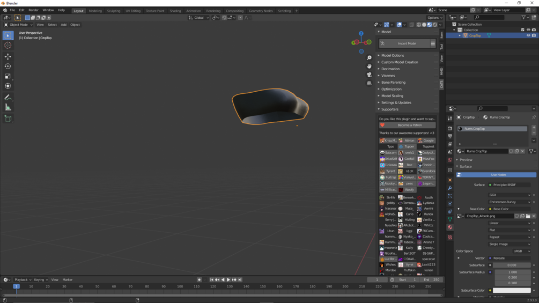Hide CropTop object with eye icon
Viewport: 539px width, 303px height.
(528, 35)
